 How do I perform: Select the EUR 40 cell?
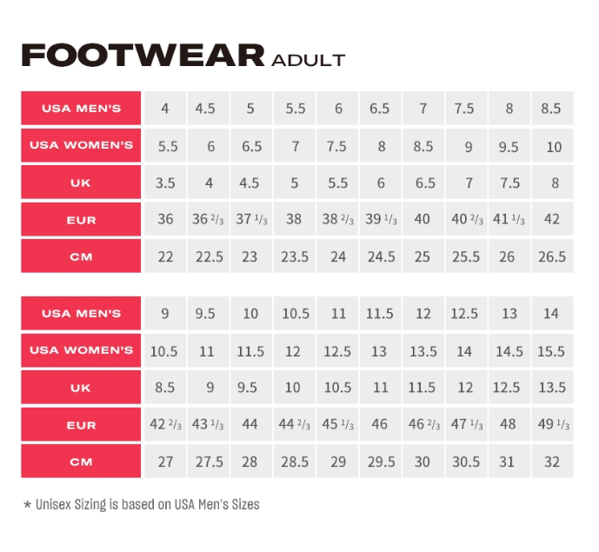pos(423,220)
